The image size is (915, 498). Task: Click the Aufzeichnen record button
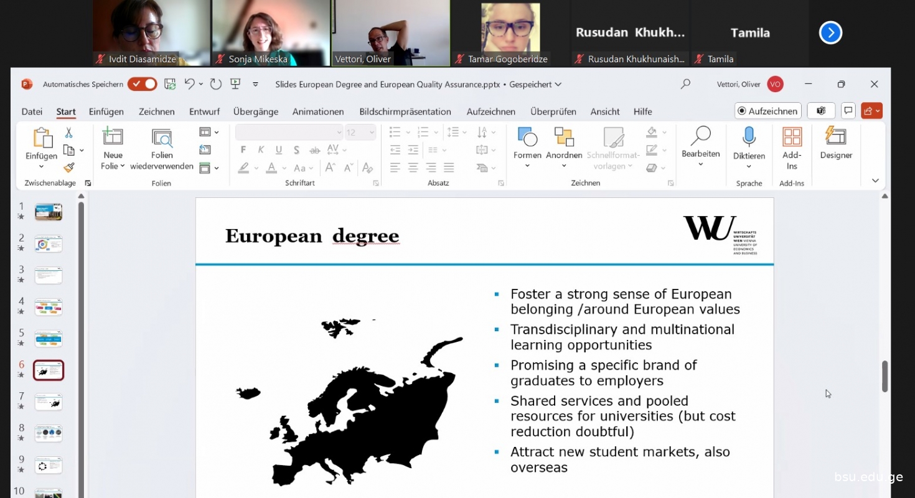click(767, 111)
